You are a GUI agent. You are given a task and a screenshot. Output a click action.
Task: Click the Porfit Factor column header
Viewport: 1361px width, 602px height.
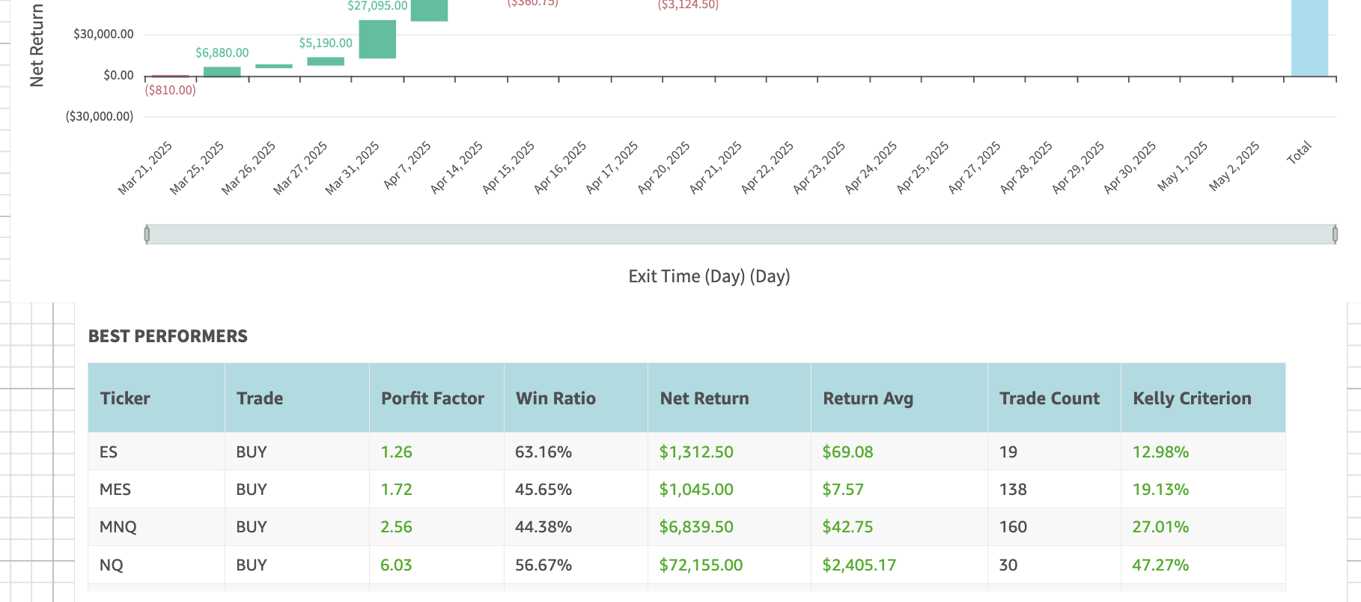[x=432, y=398]
